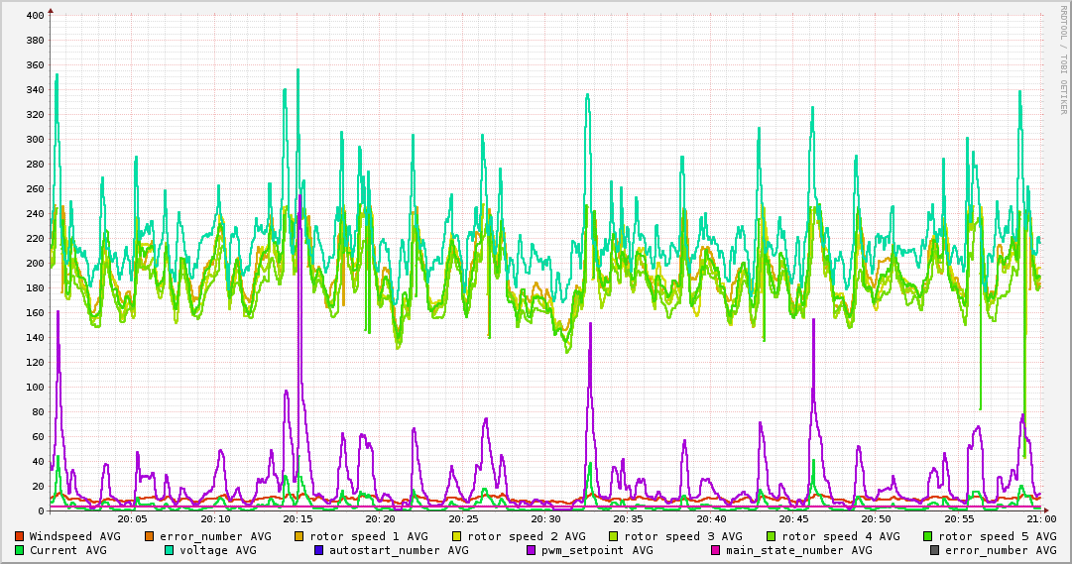This screenshot has height=564, width=1072.
Task: Click the main_state_number AVG pink swatch
Action: point(716,550)
